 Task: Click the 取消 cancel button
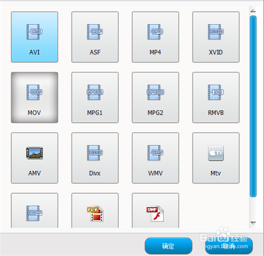[229, 246]
